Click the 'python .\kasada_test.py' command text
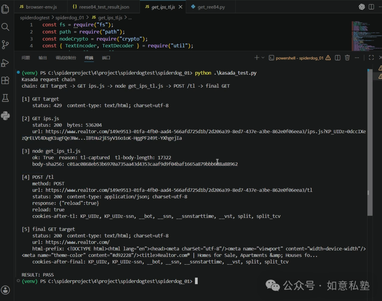 tap(226, 73)
